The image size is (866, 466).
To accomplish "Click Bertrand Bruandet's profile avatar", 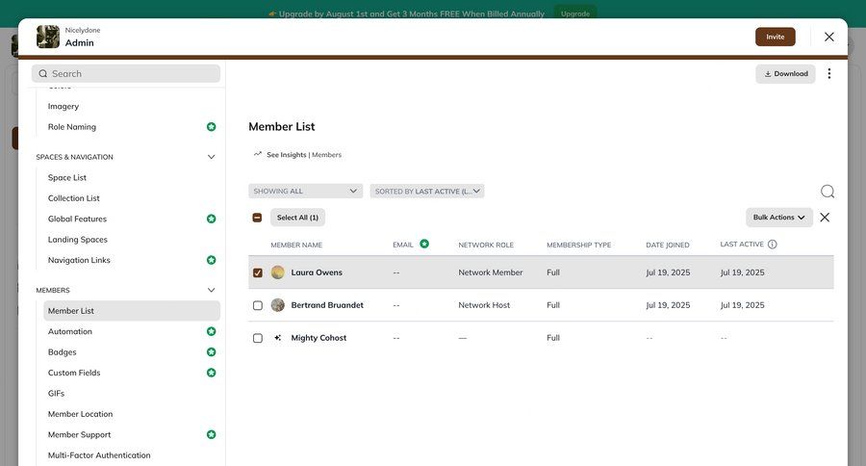I will [x=278, y=305].
